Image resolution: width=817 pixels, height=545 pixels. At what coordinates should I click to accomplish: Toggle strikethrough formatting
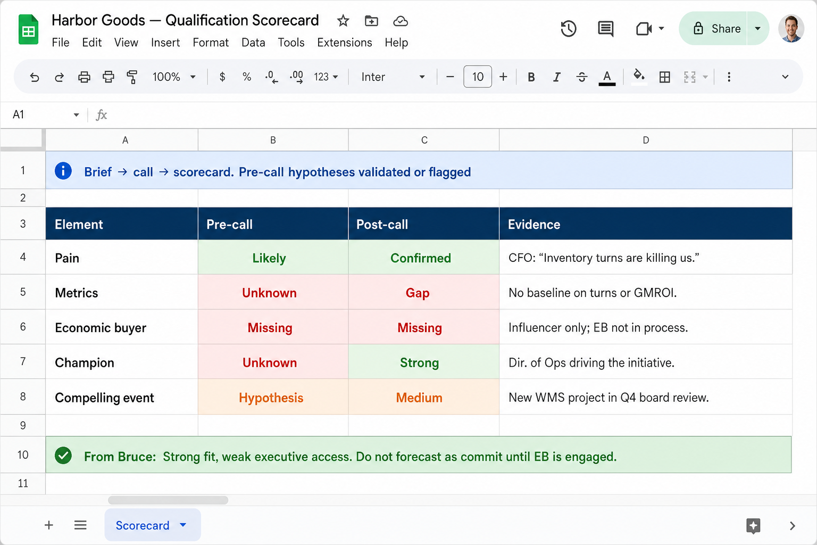pyautogui.click(x=581, y=77)
